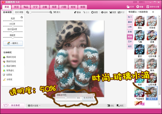Click the 对比 compare icon
This screenshot has width=162, height=114.
coord(108,106)
